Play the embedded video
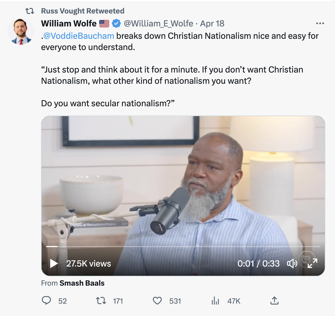 click(54, 263)
